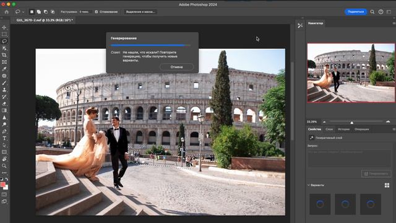
Task: Click the Растушевка feather value field
Action: pos(85,12)
